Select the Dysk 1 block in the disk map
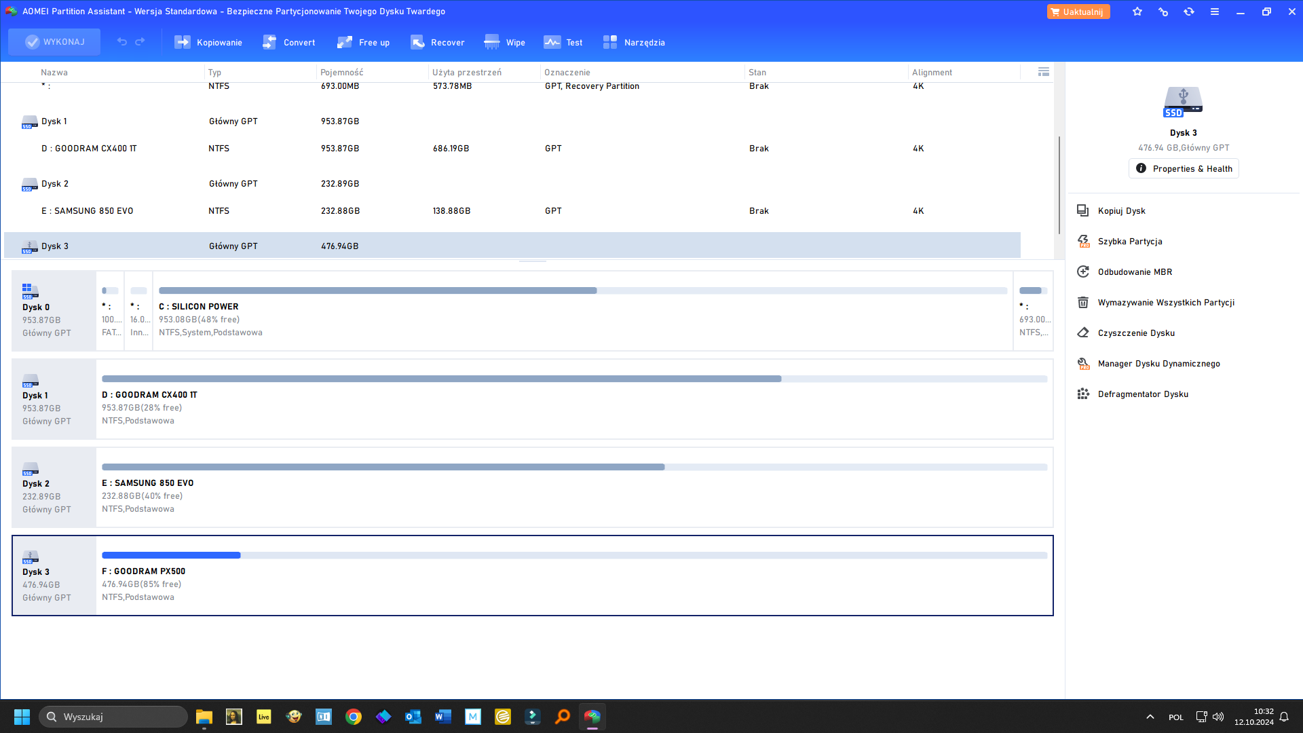The height and width of the screenshot is (733, 1303). [x=54, y=399]
